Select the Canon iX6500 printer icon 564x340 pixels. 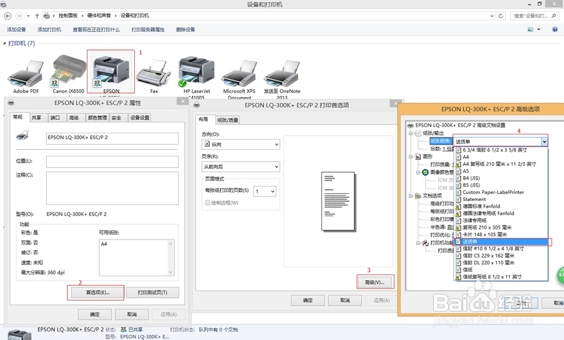[68, 71]
